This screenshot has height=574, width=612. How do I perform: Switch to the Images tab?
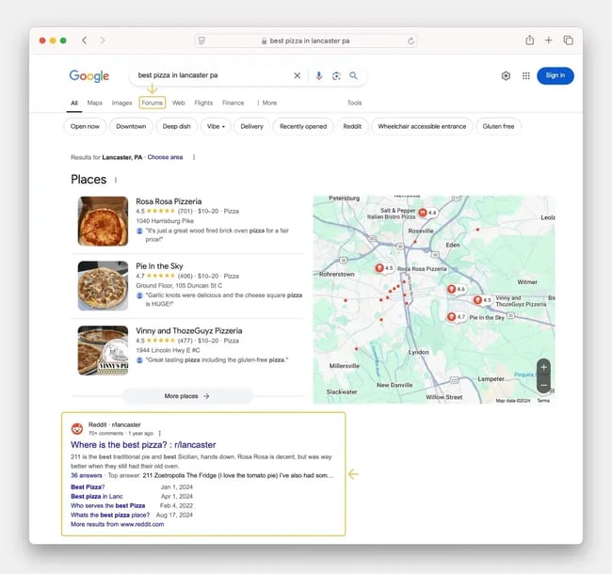pos(121,103)
